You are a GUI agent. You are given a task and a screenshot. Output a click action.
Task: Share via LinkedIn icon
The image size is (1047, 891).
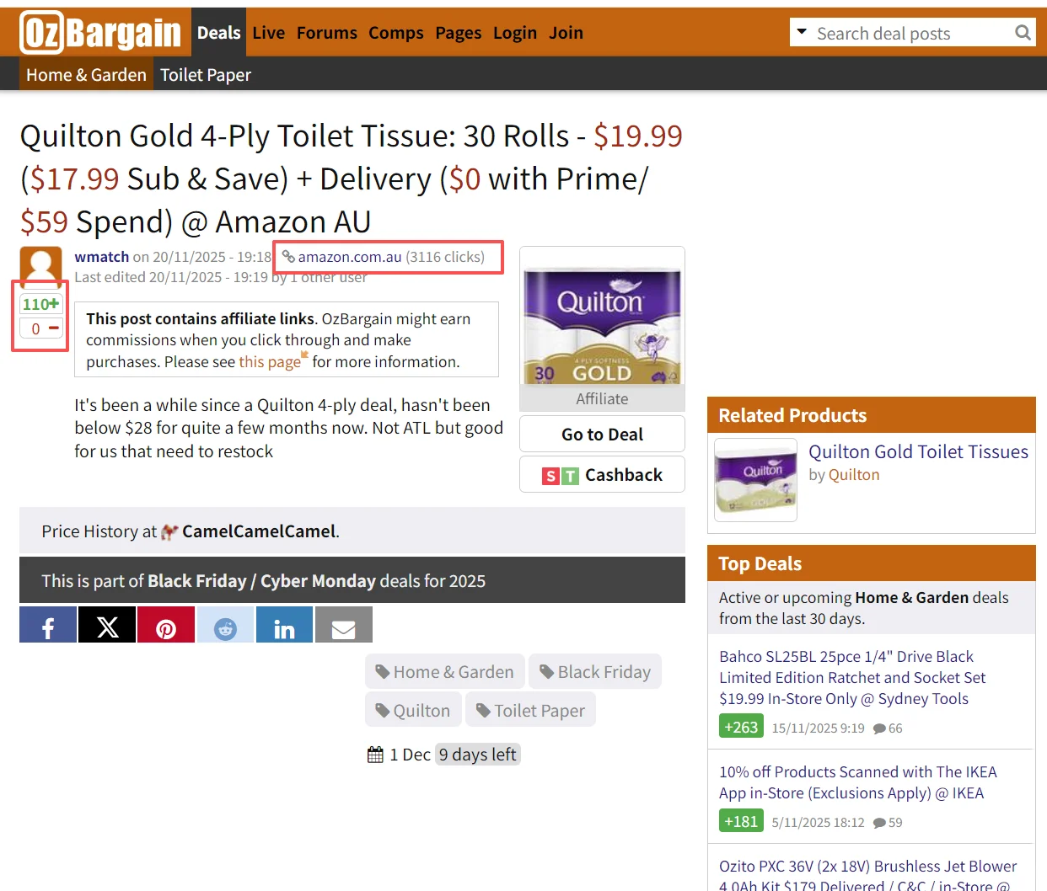tap(284, 625)
